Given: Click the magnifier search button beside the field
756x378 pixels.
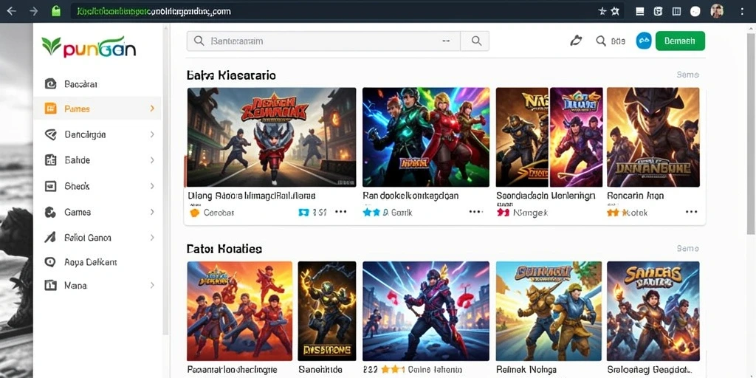Looking at the screenshot, I should 475,41.
